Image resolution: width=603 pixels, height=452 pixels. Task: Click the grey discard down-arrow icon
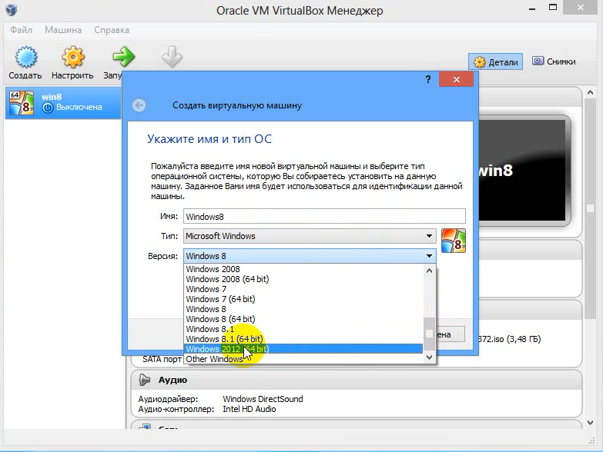pyautogui.click(x=172, y=57)
